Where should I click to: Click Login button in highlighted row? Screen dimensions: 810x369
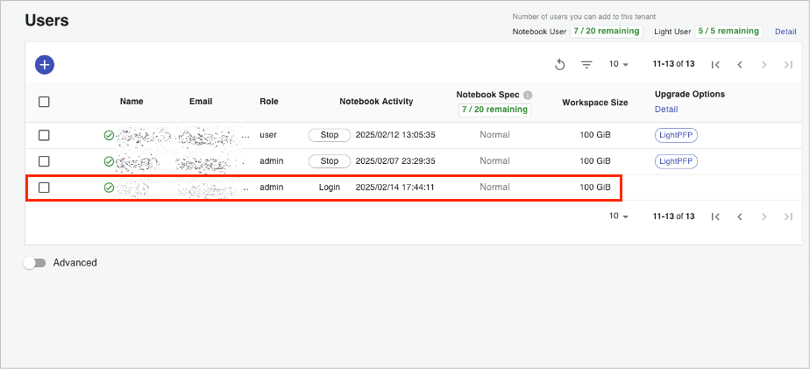tap(329, 188)
